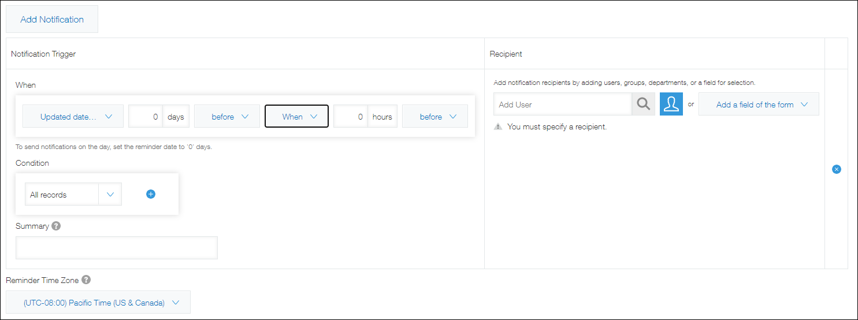Viewport: 858px width, 320px height.
Task: Expand 'Add a field of the form' dropdown
Action: point(758,105)
